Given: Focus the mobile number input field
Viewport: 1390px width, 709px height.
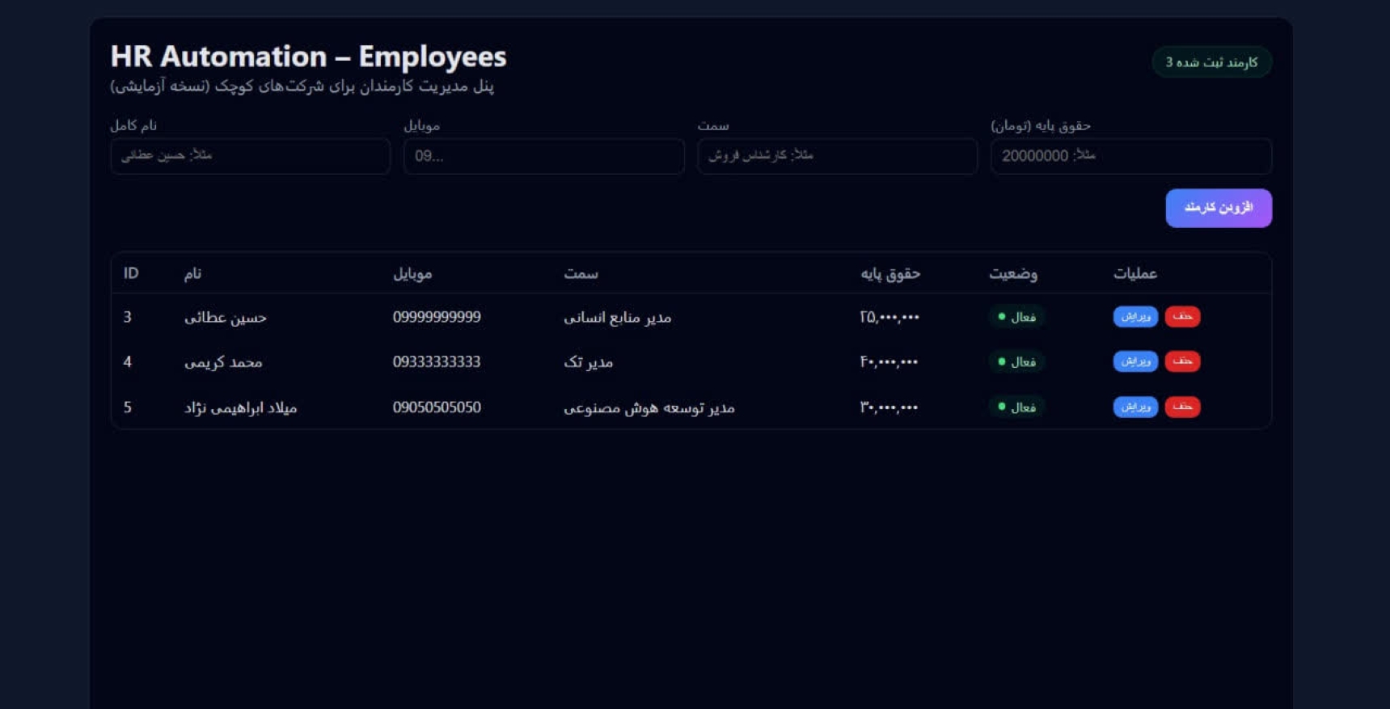Looking at the screenshot, I should point(543,156).
